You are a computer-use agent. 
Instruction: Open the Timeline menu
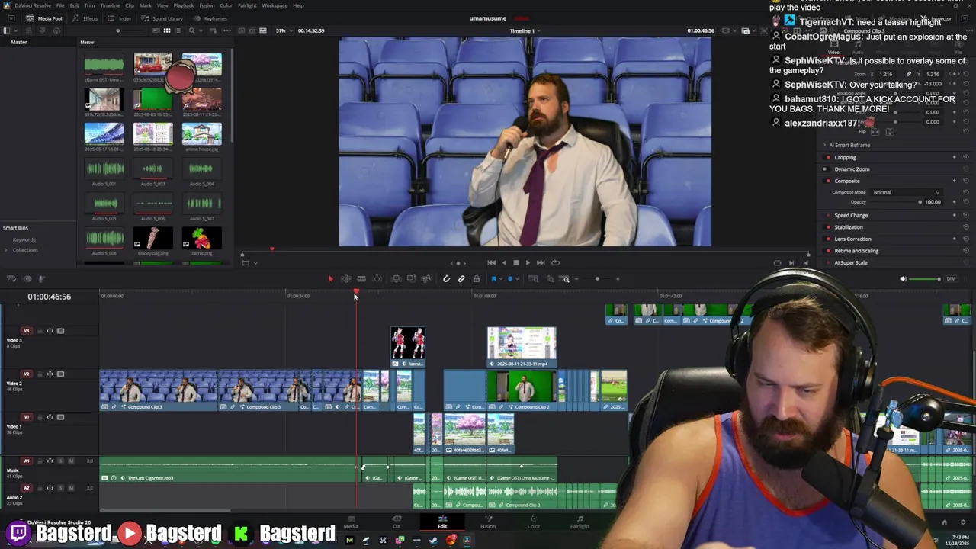coord(110,5)
